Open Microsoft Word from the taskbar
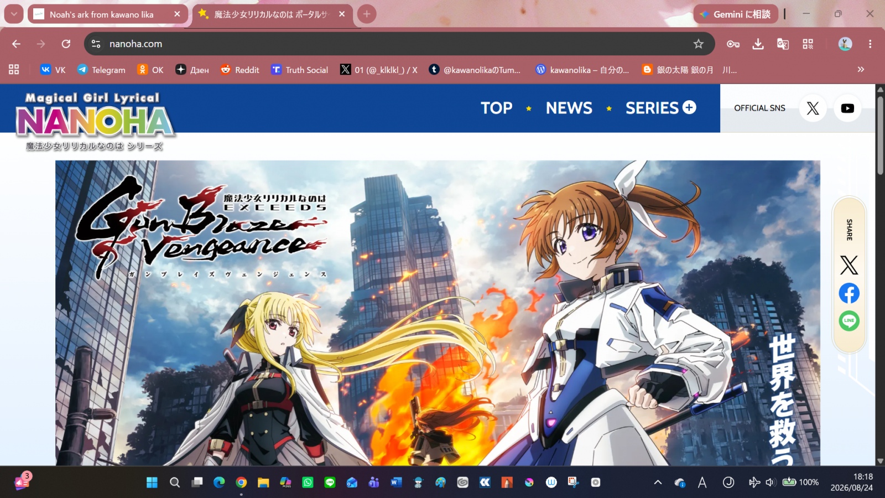885x498 pixels. 396,483
